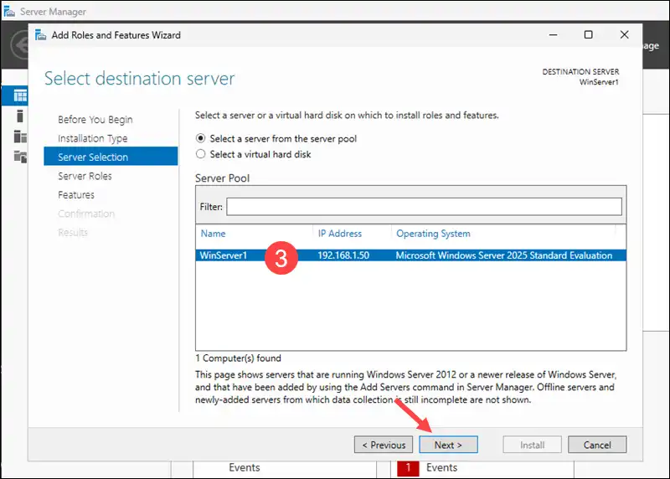Click the Server Manager title bar icon
This screenshot has width=670, height=479.
8,10
